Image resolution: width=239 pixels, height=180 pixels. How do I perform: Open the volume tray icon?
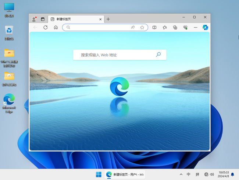click(212, 174)
